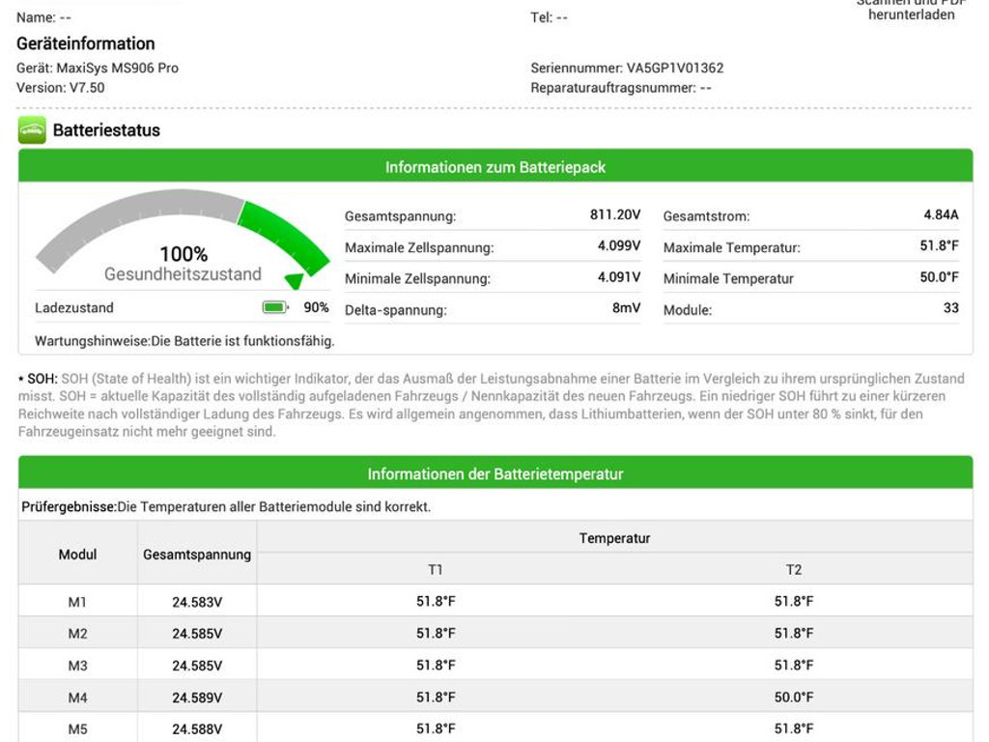Click the 100% Gesundheitszustand reading
989x742 pixels.
point(184,254)
